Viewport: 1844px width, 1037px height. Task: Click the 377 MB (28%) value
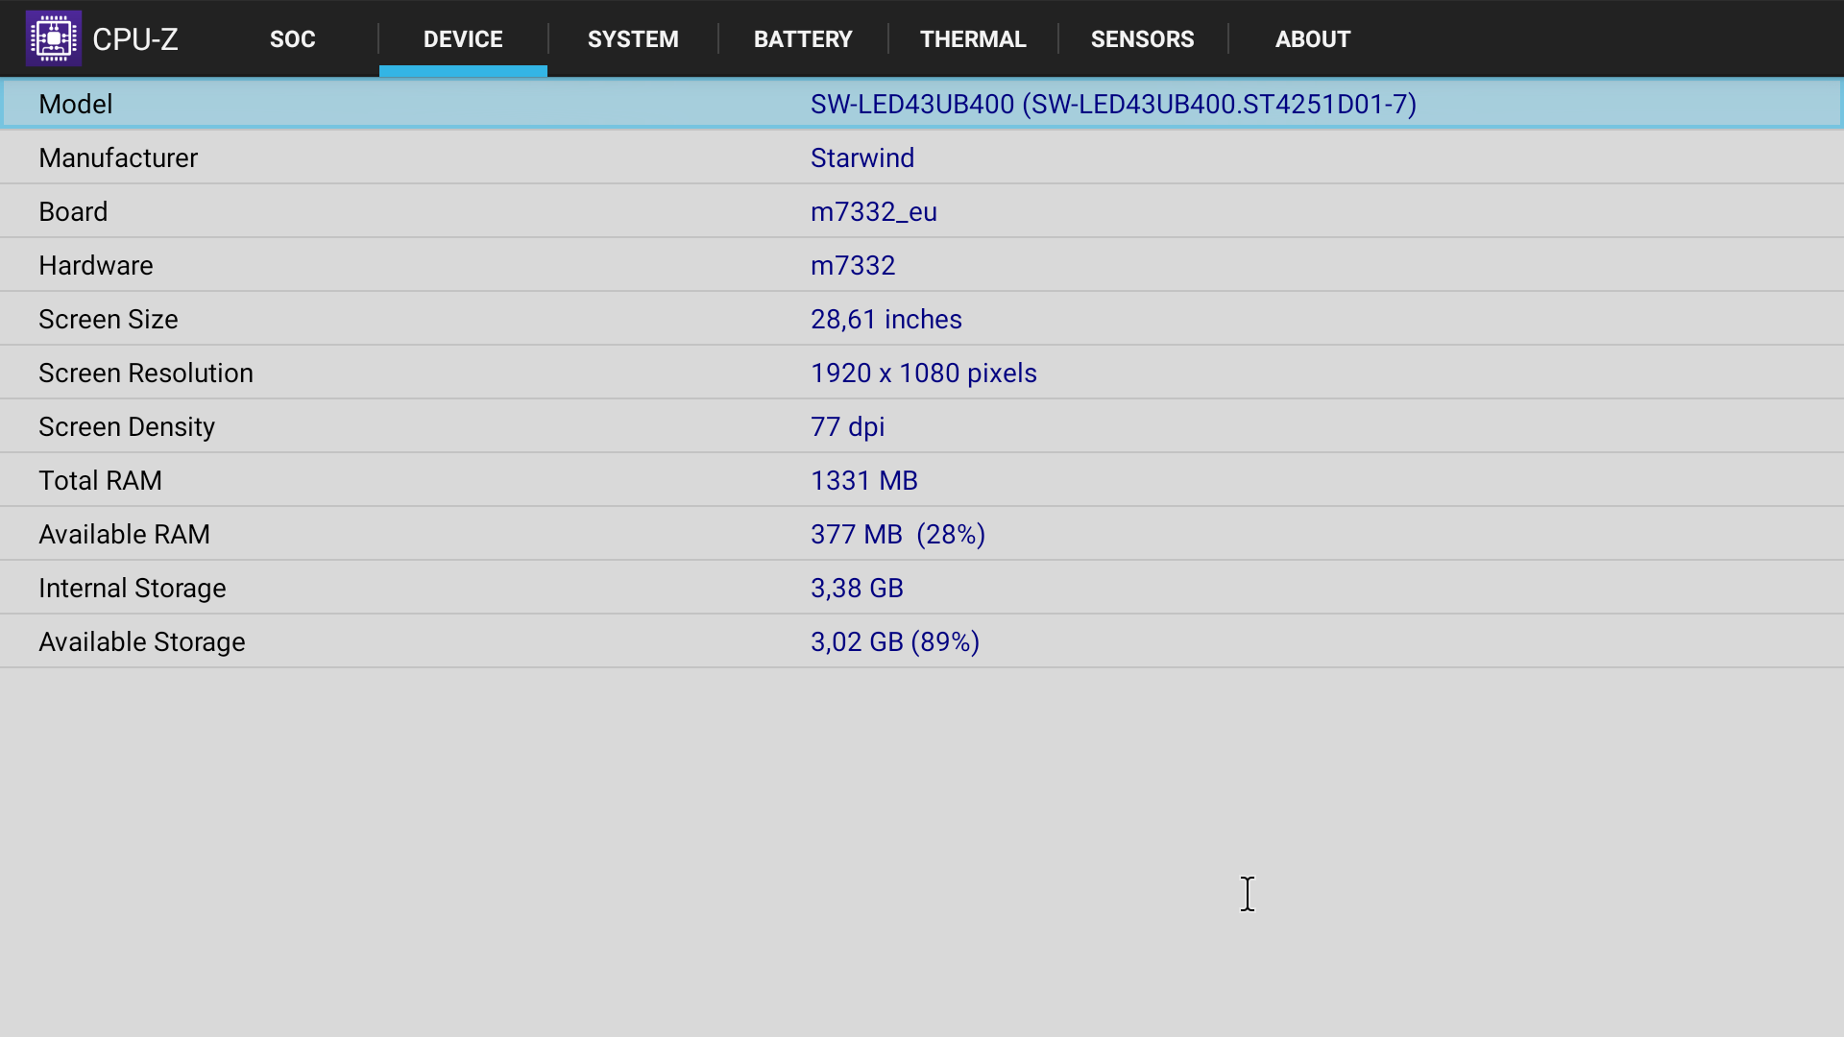[x=898, y=534]
